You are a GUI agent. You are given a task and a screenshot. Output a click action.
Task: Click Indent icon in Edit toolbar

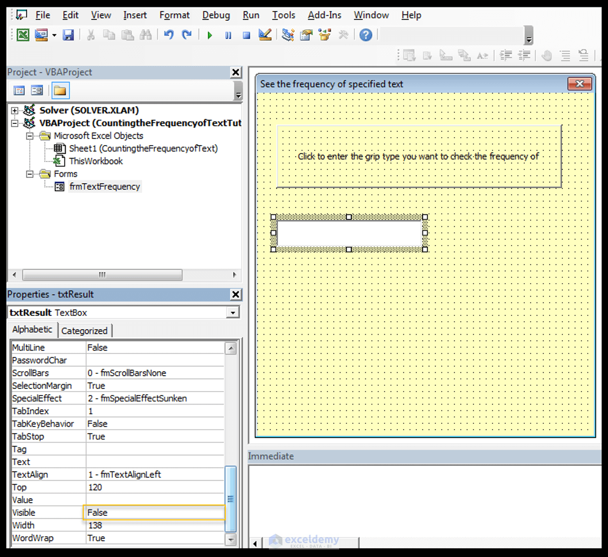tap(506, 55)
